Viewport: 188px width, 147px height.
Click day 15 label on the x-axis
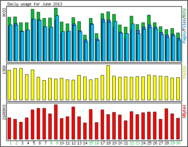pyautogui.click(x=91, y=143)
